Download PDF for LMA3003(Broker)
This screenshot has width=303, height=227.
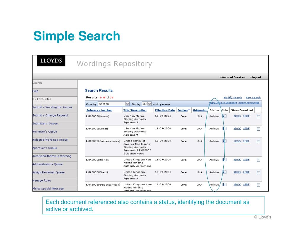click(x=246, y=160)
